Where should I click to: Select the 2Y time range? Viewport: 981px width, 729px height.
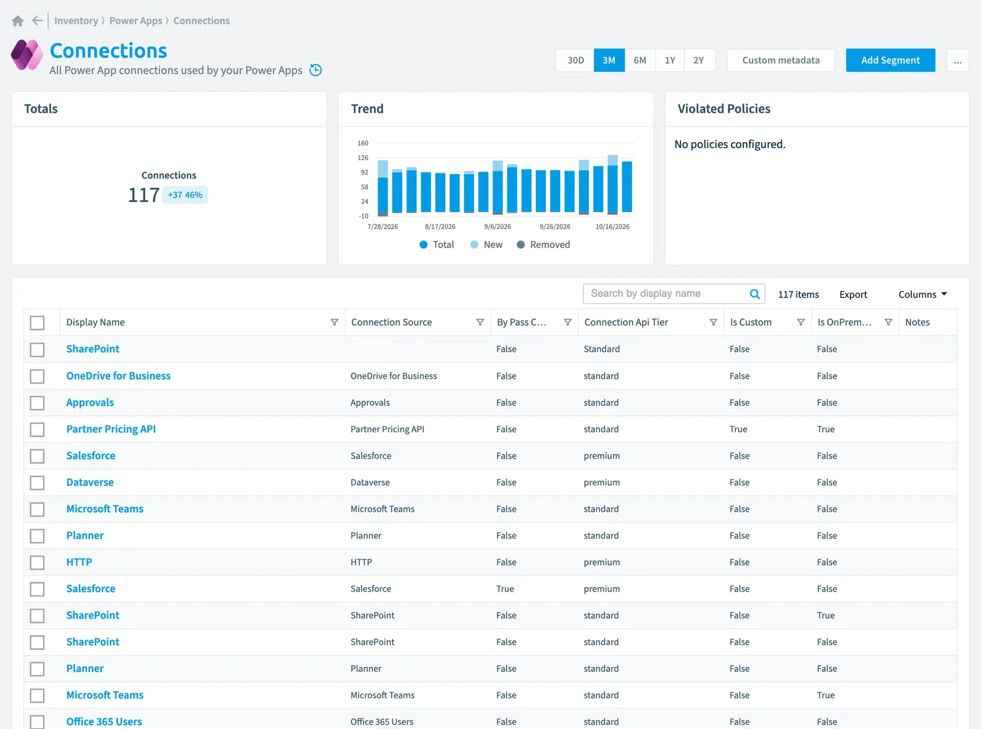[x=699, y=61]
